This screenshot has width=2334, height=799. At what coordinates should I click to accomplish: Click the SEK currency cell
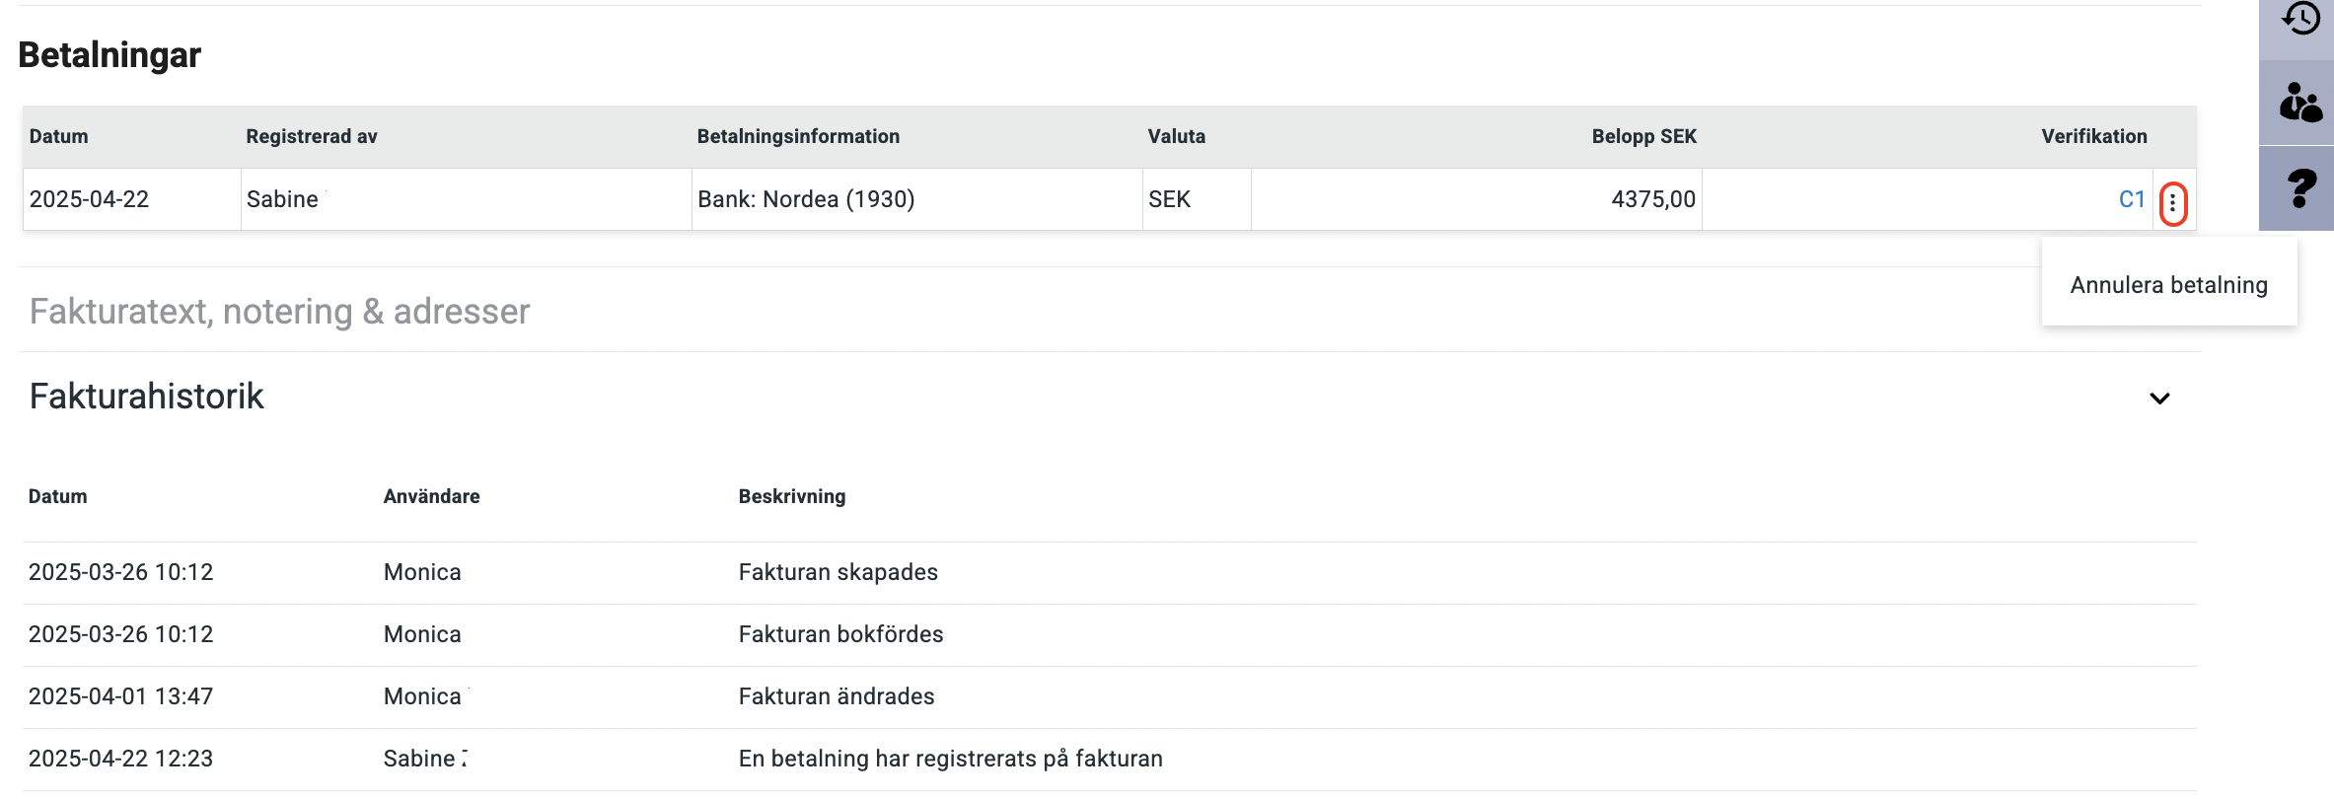point(1171,199)
